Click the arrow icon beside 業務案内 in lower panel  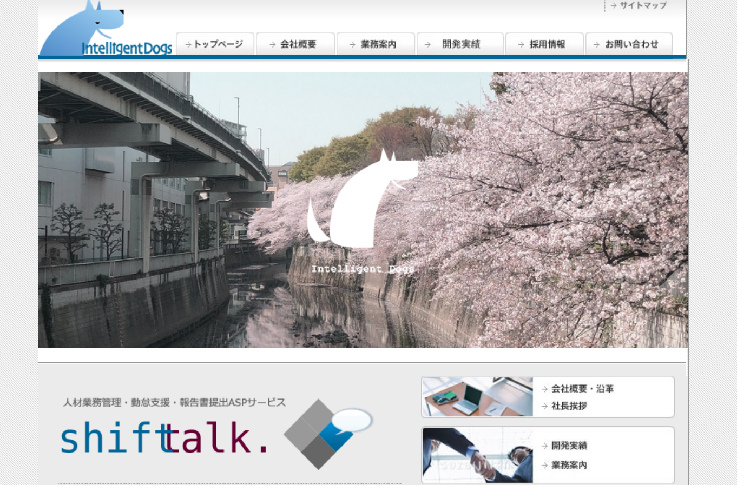coord(544,466)
